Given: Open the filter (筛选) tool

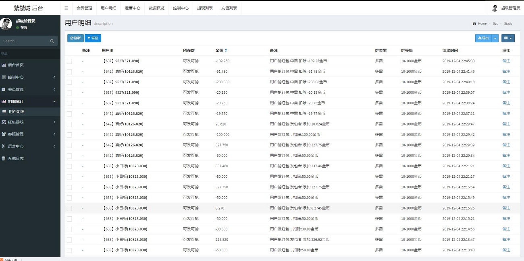Looking at the screenshot, I should click(x=93, y=38).
